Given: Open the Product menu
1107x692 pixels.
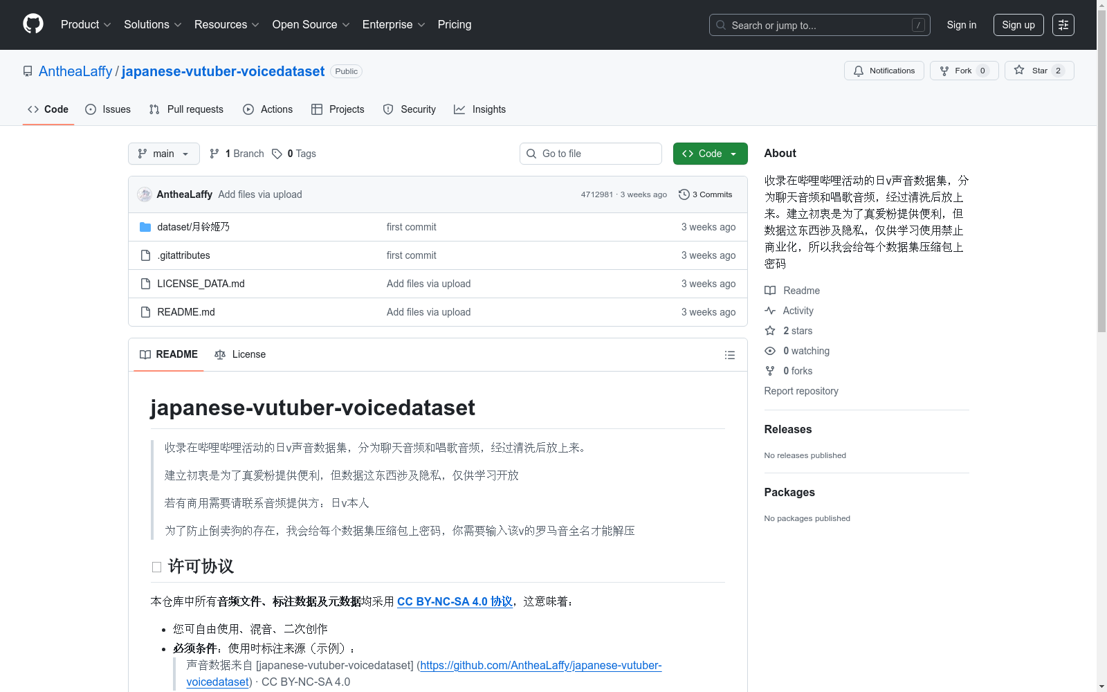Looking at the screenshot, I should (x=86, y=24).
